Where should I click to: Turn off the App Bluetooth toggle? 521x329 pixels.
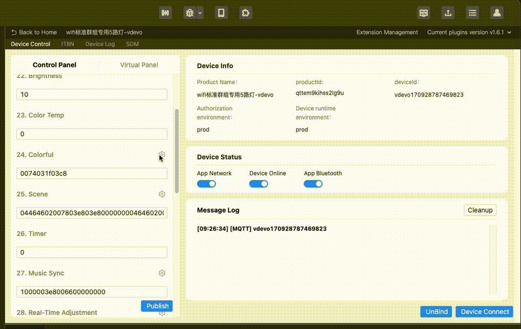[313, 183]
